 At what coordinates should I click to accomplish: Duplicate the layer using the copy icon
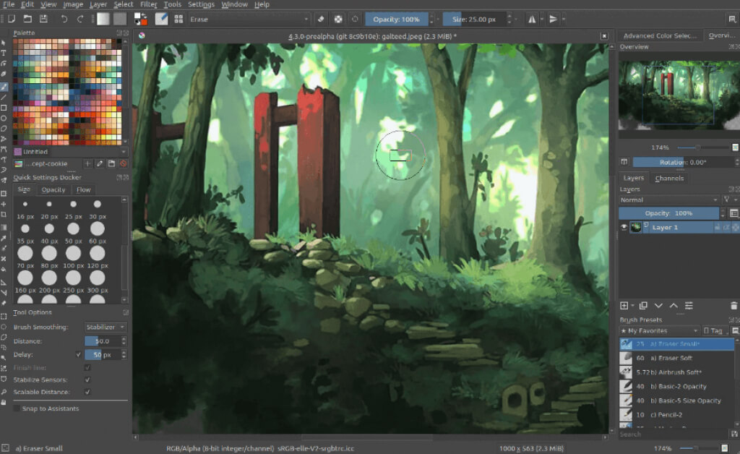click(x=643, y=306)
